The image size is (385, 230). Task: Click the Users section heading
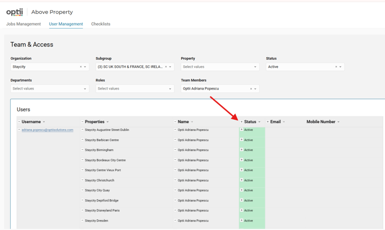[x=24, y=110]
